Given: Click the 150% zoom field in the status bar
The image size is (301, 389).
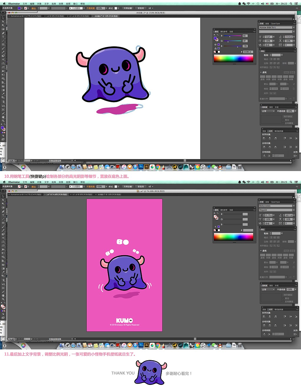Looking at the screenshot, I should pyautogui.click(x=11, y=161).
